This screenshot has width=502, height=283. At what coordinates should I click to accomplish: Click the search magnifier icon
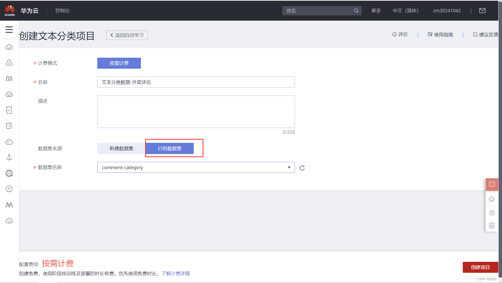pos(356,11)
